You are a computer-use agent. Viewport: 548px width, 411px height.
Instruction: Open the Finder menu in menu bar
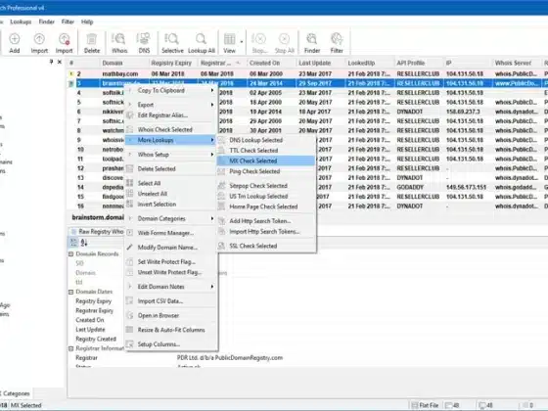coord(47,22)
